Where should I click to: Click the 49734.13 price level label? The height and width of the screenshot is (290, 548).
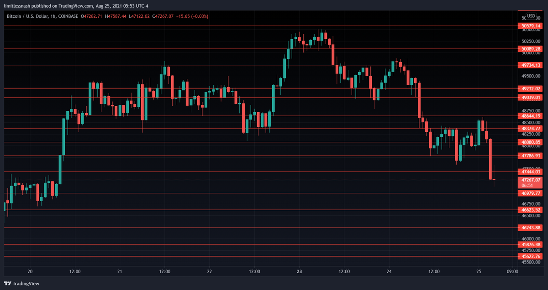[x=531, y=65]
